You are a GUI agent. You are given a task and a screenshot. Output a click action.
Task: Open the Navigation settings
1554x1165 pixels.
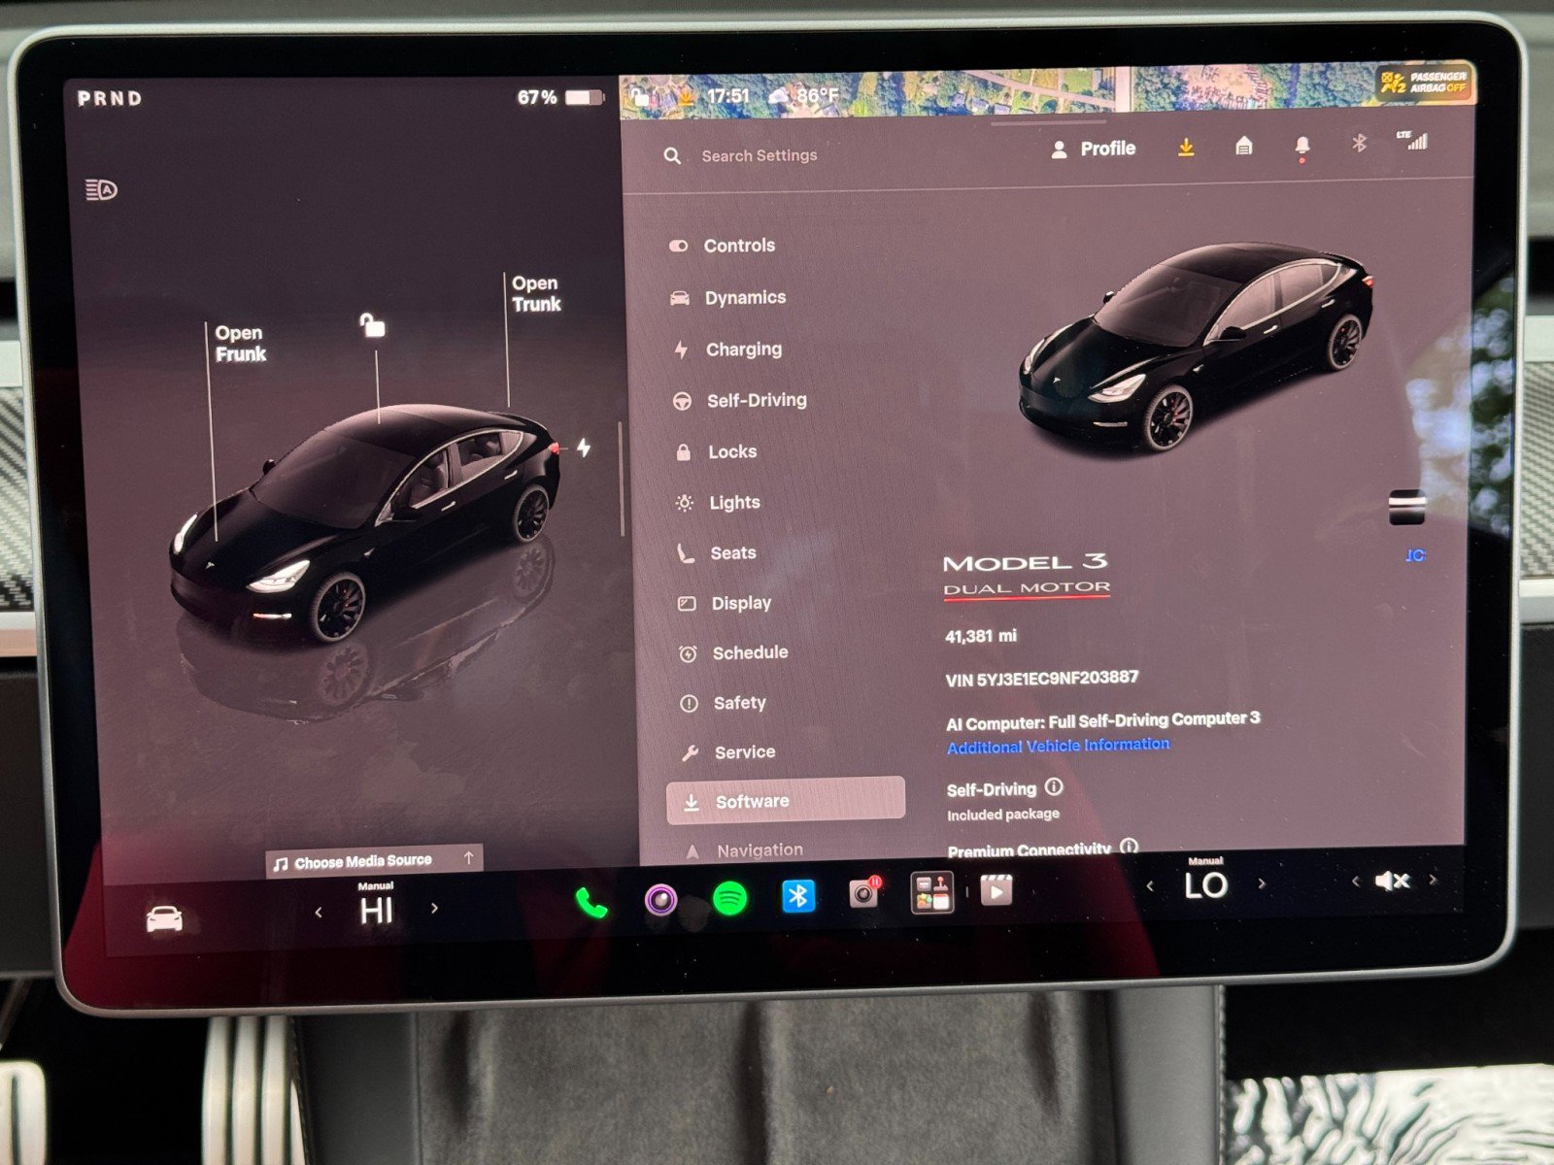(x=744, y=850)
